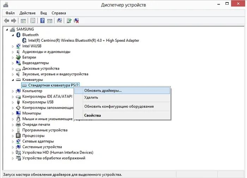Expand Контроллеры IDE ATA/ATAPI

click(x=13, y=97)
